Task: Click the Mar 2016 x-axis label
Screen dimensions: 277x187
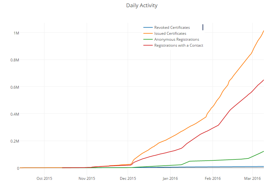Action: click(x=252, y=179)
